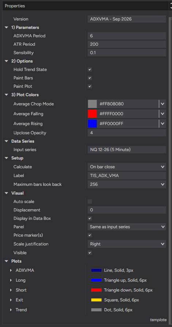Click the Trend plot gray swatch
This screenshot has height=327, width=172.
click(x=96, y=310)
